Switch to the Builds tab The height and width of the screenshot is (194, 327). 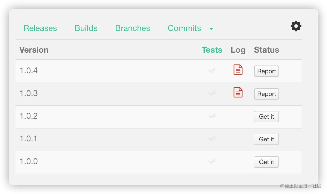(86, 28)
